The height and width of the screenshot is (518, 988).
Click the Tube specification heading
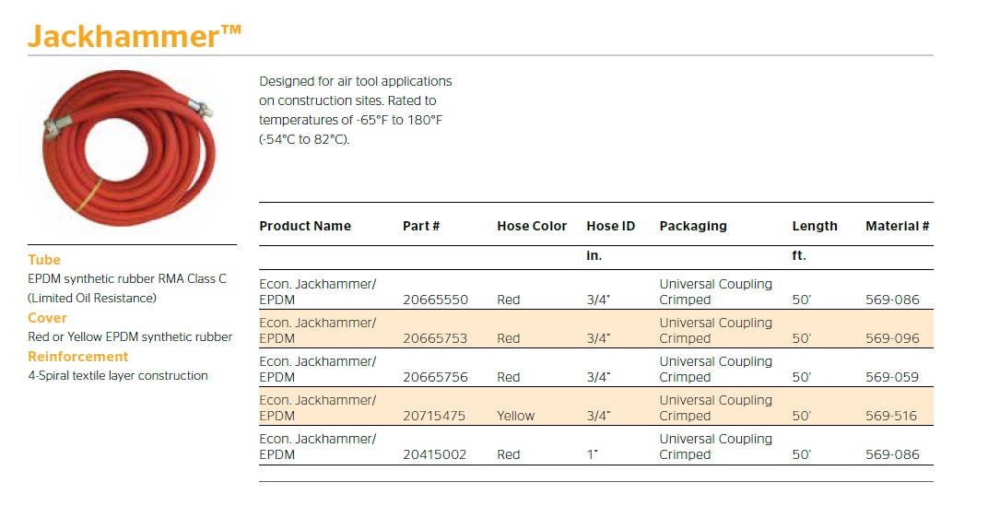pos(44,260)
